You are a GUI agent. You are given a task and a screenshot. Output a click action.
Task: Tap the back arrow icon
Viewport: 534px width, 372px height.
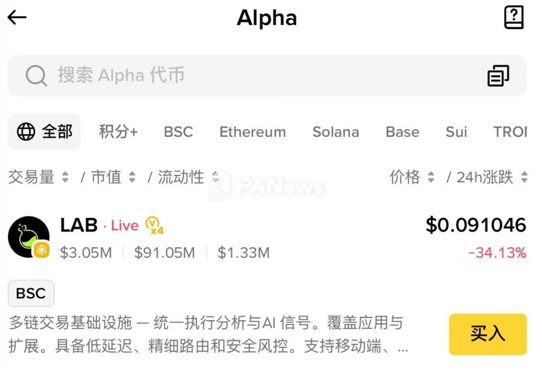(17, 17)
